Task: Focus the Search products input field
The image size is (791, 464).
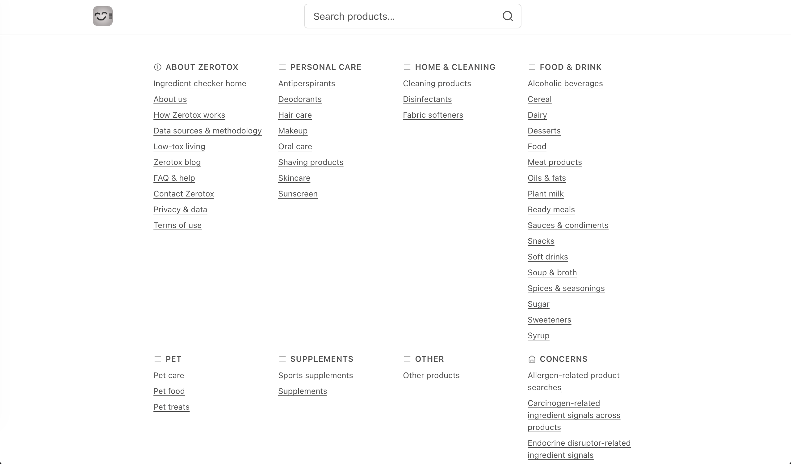Action: tap(402, 16)
